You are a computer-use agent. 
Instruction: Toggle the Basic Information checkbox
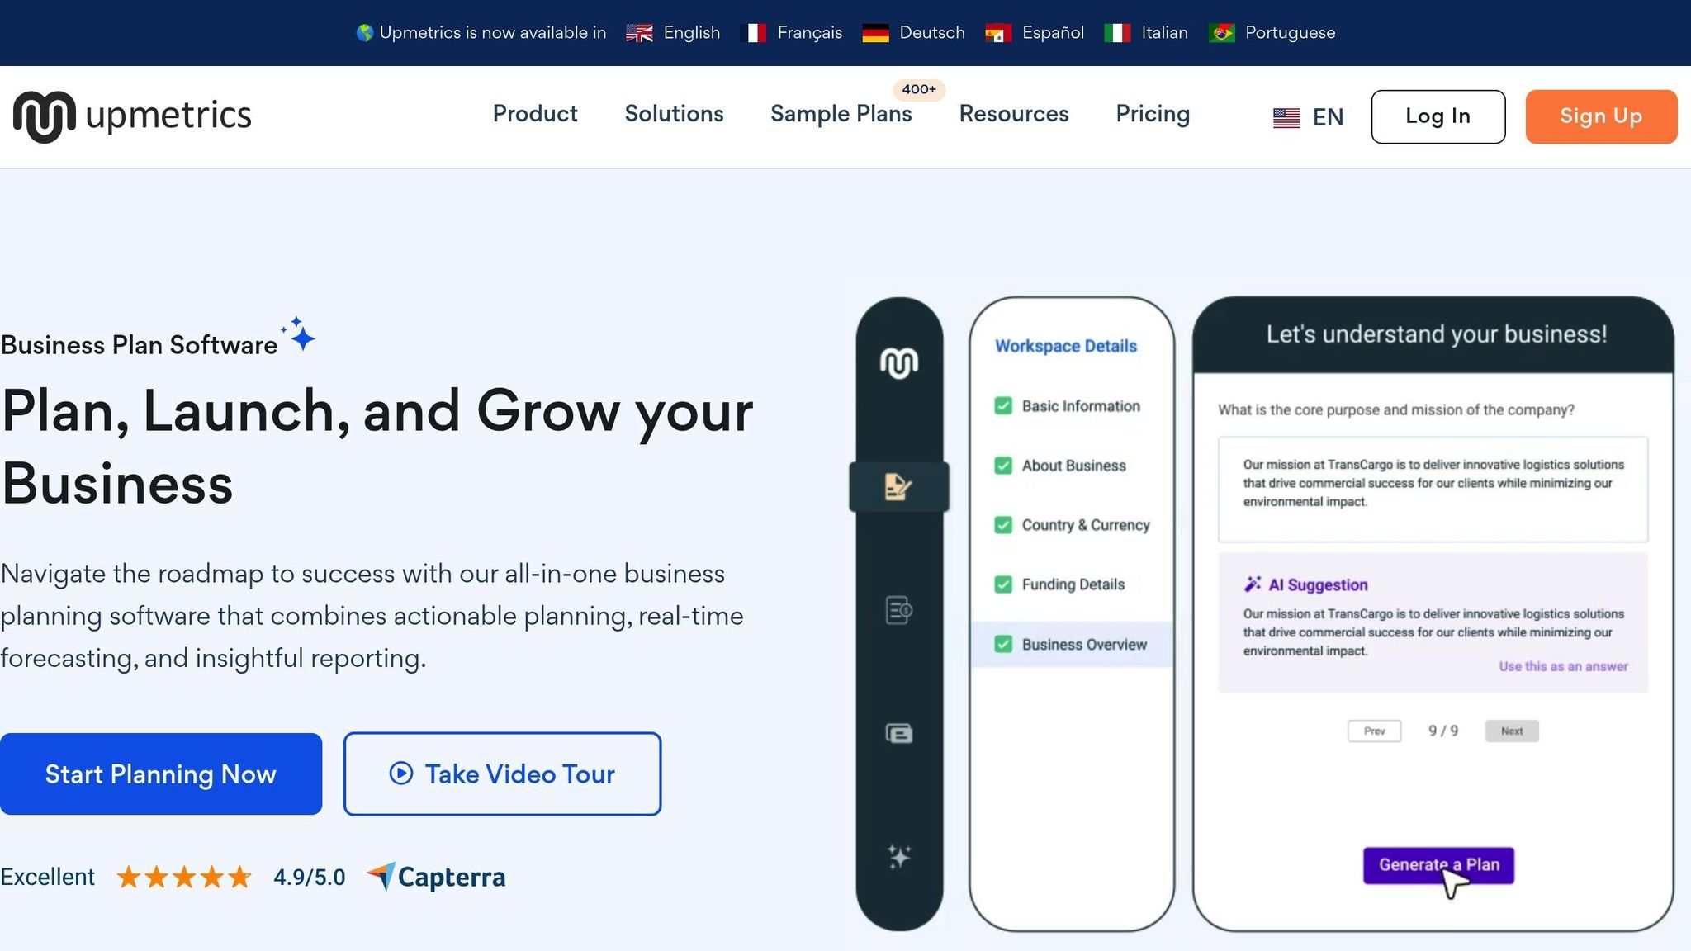click(x=1003, y=406)
